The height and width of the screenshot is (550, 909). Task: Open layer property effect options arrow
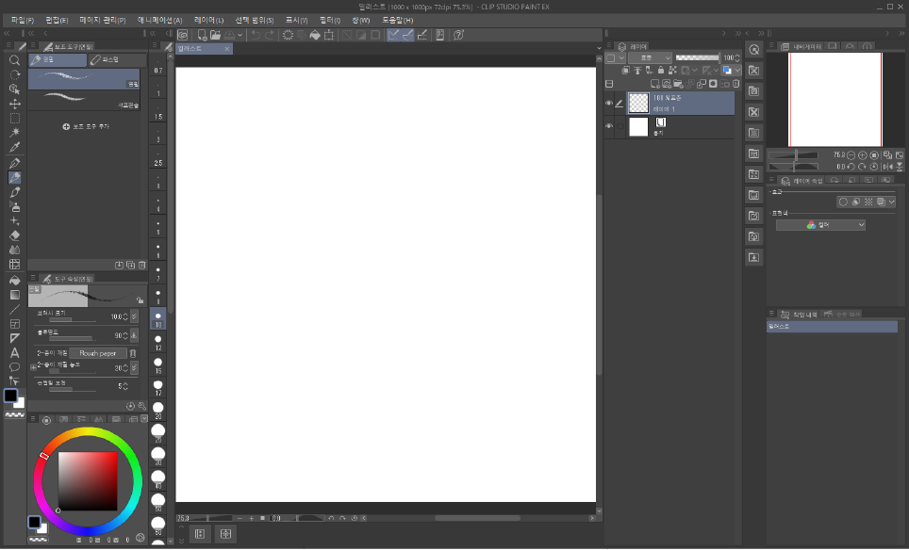[892, 202]
